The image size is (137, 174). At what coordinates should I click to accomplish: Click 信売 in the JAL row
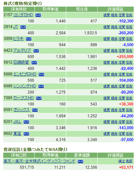point(129,122)
